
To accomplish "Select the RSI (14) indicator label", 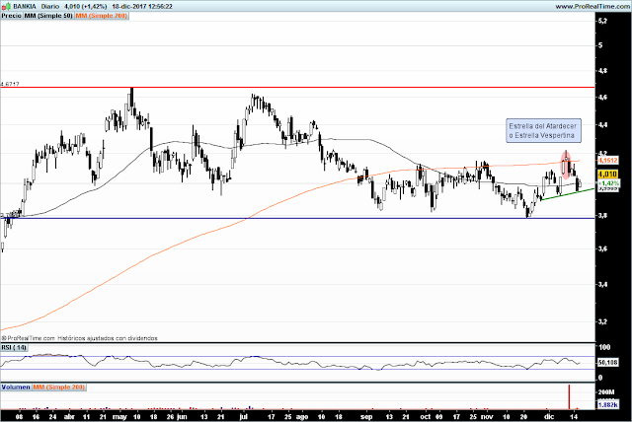I will pos(14,347).
